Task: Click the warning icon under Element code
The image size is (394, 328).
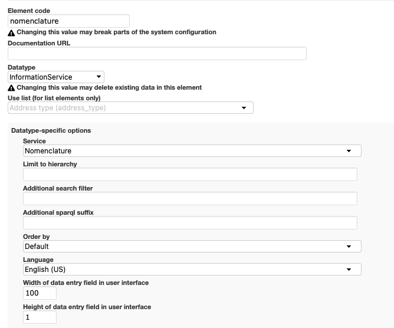Action: click(11, 32)
